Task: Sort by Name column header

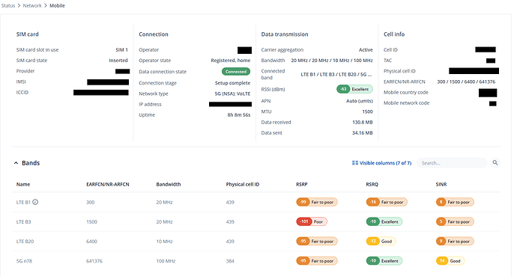Action: (x=23, y=184)
